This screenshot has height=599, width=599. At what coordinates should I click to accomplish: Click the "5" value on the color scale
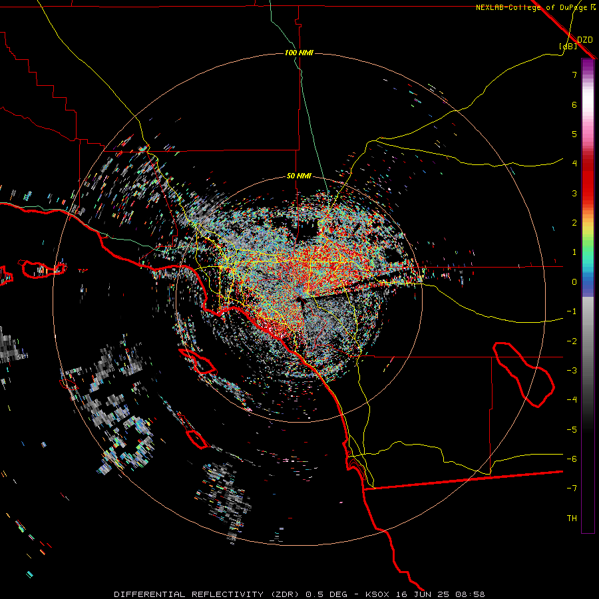click(x=574, y=134)
